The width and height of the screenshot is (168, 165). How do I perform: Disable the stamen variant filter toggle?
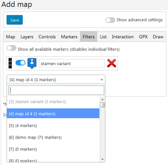click(x=20, y=63)
